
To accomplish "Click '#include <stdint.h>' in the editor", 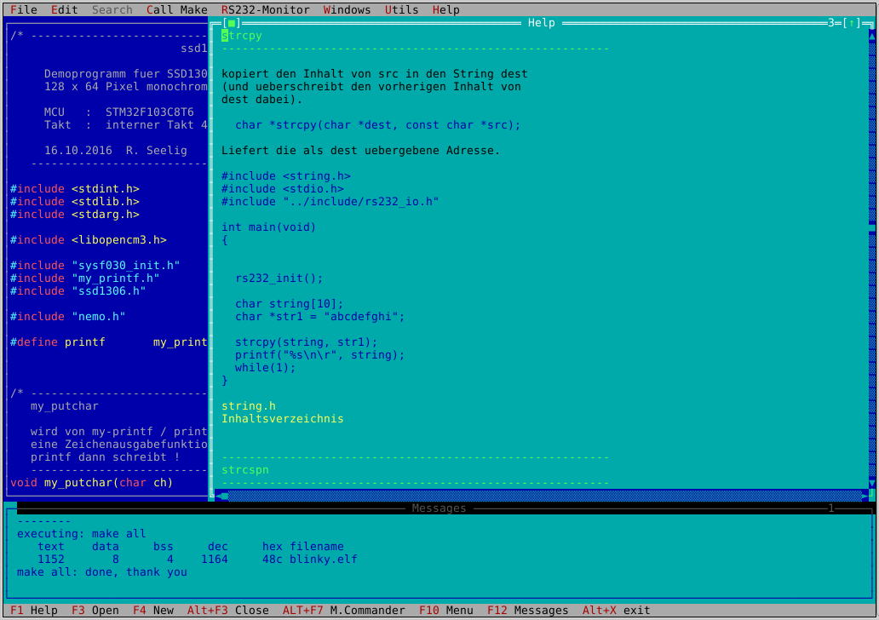I will point(75,189).
